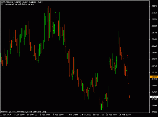The image size is (158, 117).
Task: Click the 1.05170 price scale label
Action: [x=154, y=72]
